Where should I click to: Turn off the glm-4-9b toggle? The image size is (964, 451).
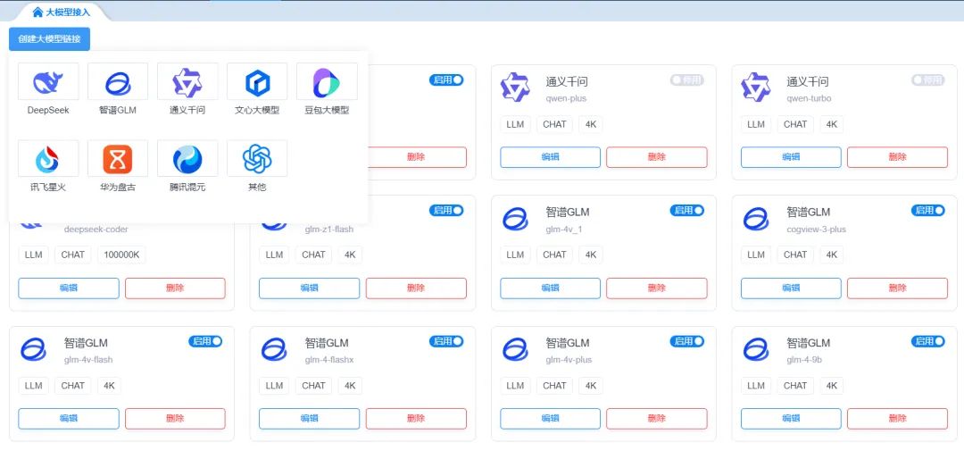pos(927,341)
